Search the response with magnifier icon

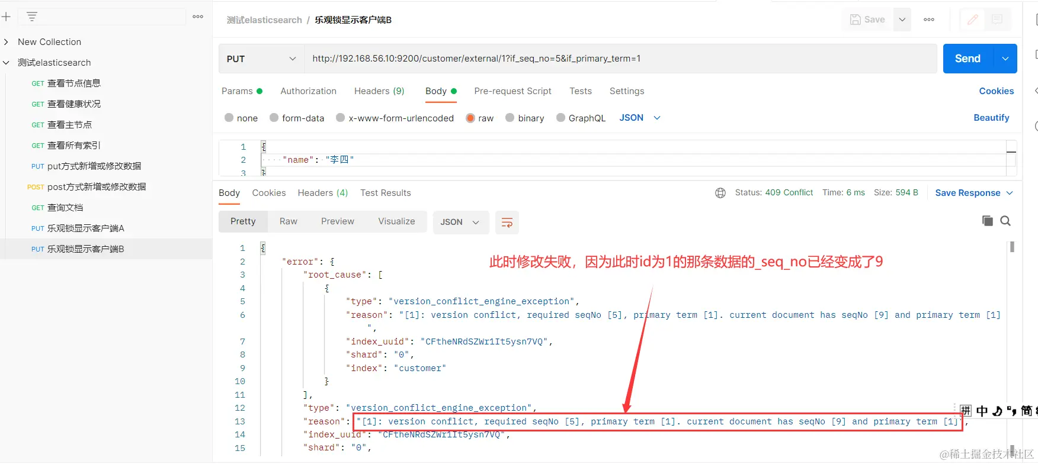pos(1005,221)
